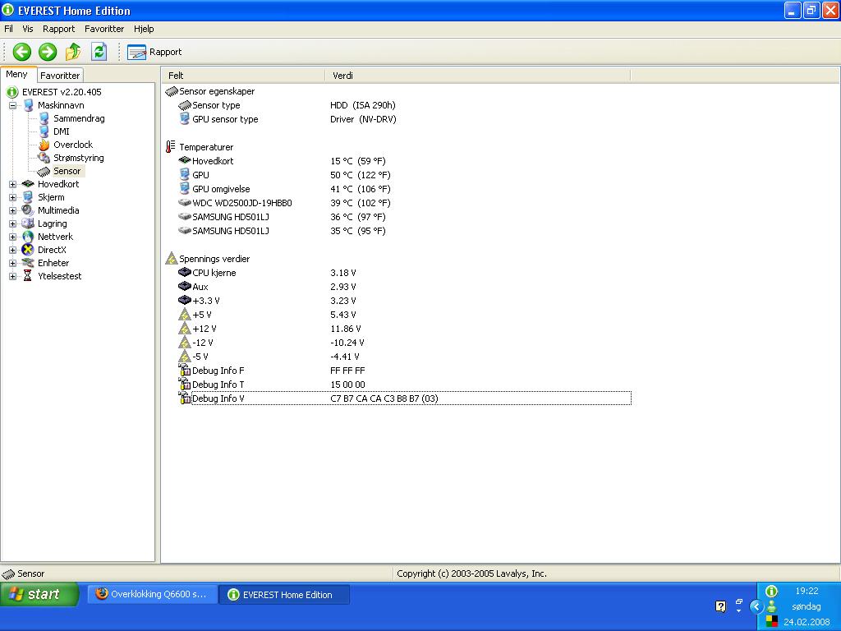Viewport: 841px width, 631px height.
Task: Open the Vis menu
Action: [x=28, y=29]
